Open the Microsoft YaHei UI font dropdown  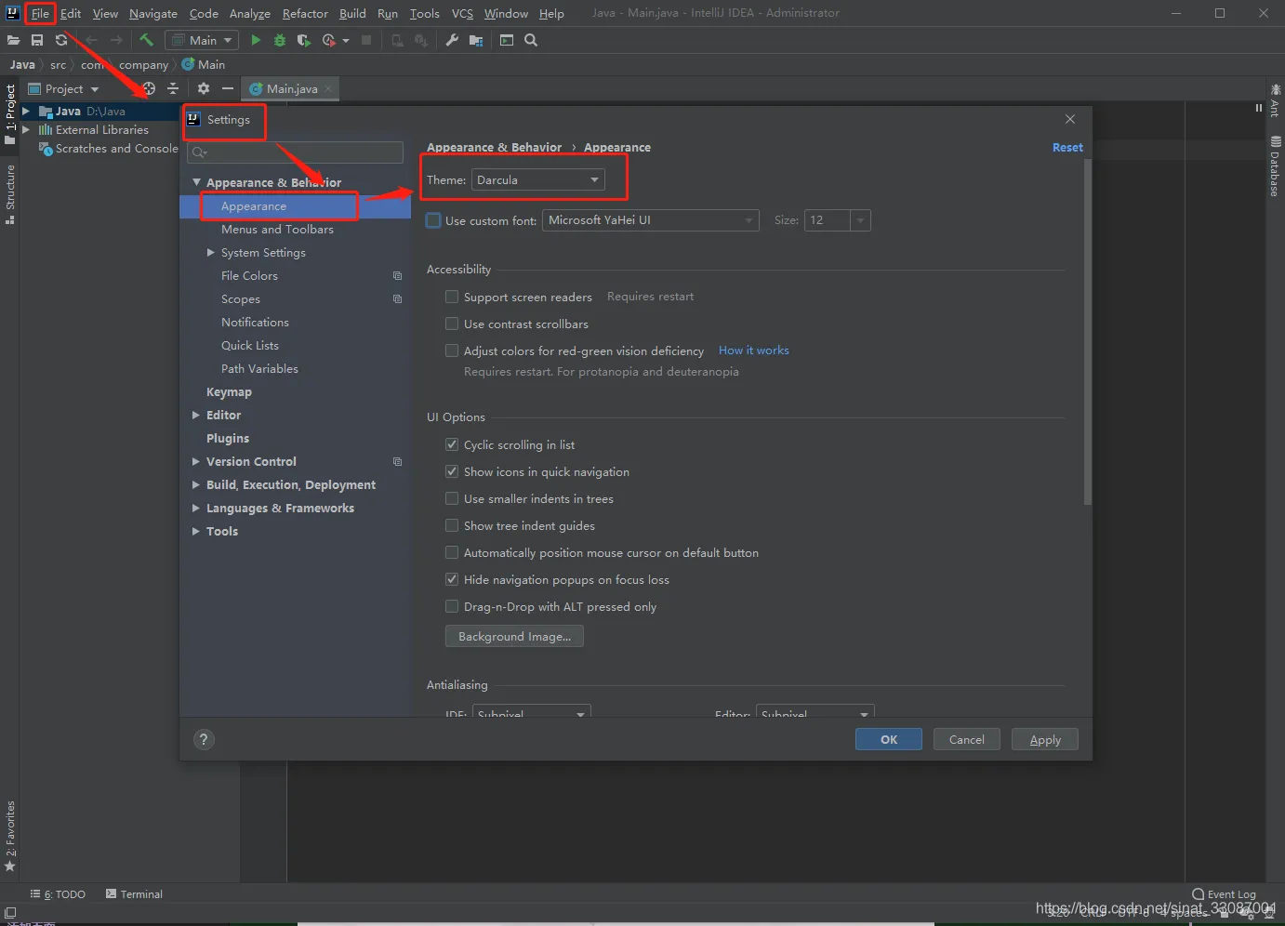pos(651,220)
